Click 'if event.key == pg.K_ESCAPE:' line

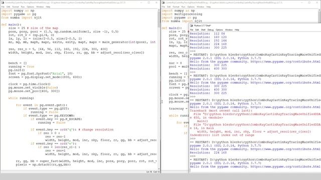[x=56, y=119]
